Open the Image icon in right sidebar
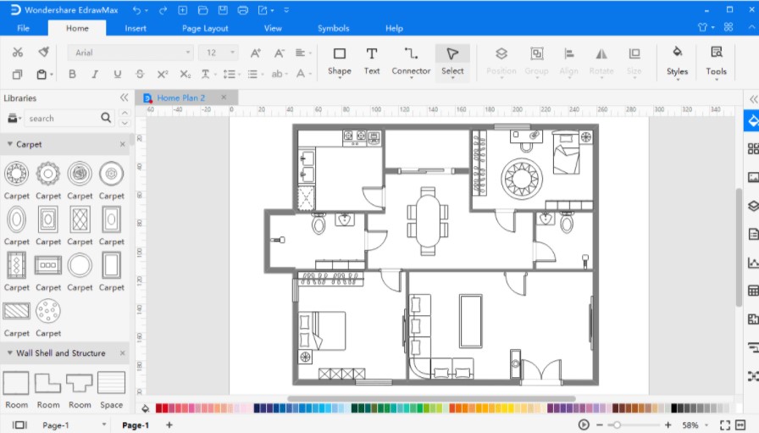Viewport: 759px width, 433px height. pyautogui.click(x=753, y=177)
